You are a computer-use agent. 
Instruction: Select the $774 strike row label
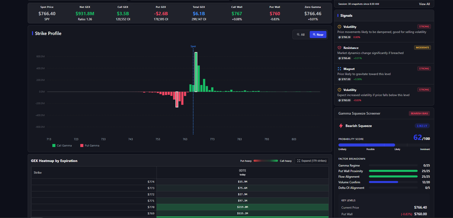(150, 181)
